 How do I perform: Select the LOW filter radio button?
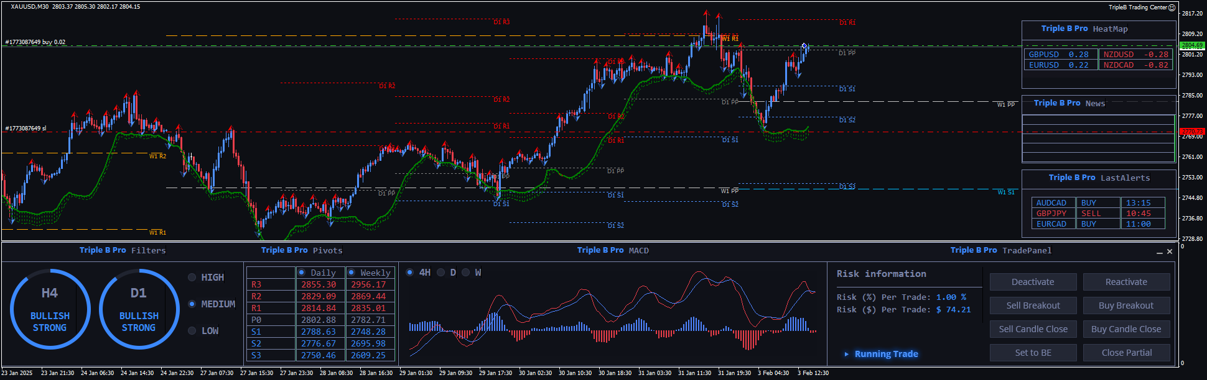tap(192, 331)
